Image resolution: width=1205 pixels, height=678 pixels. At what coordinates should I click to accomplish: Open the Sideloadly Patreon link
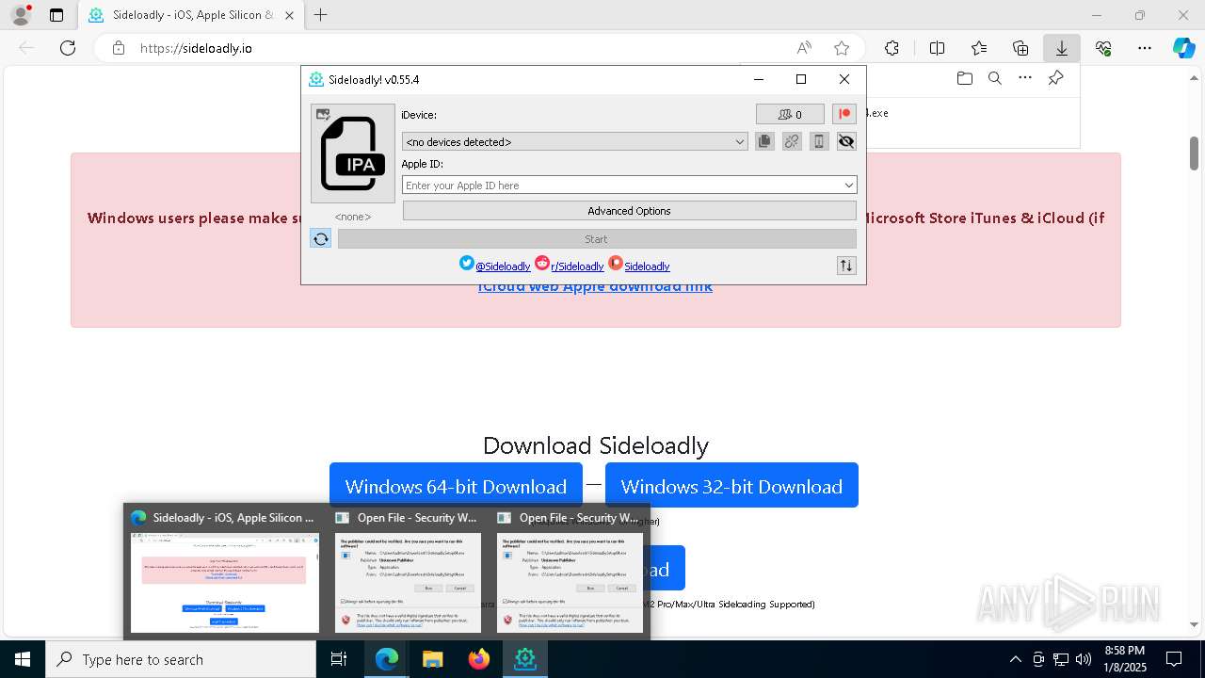647,266
